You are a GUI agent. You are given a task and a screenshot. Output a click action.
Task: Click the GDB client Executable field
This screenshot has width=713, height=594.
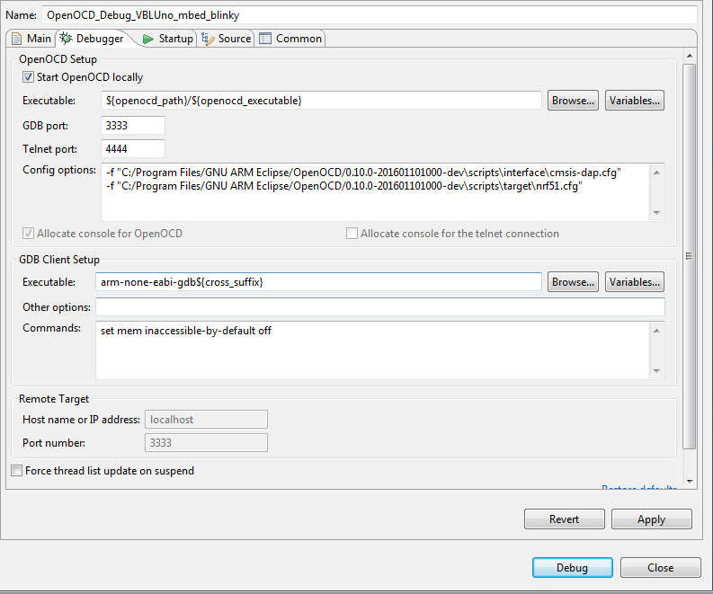[318, 282]
